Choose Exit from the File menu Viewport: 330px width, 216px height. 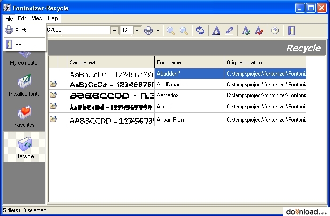tap(24, 45)
